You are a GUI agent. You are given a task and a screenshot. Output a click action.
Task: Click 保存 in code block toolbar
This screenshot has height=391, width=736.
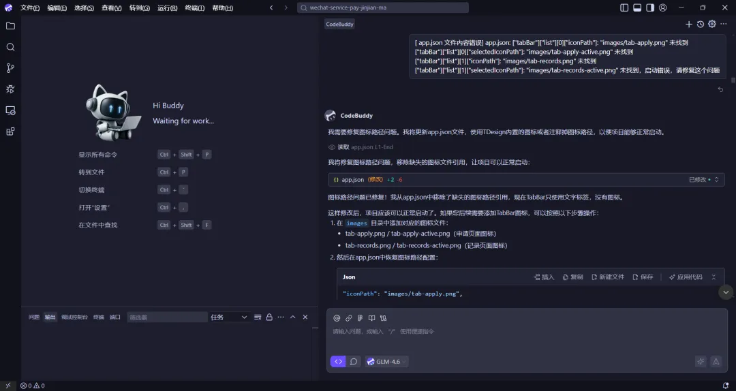643,277
